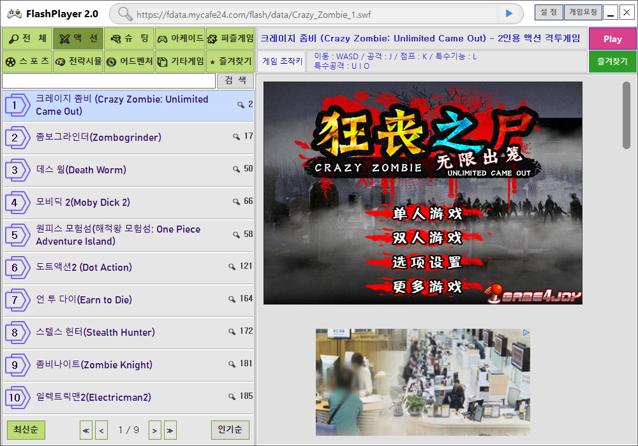Click the 双人游戏 two player menu option
638x446 pixels.
click(x=427, y=238)
